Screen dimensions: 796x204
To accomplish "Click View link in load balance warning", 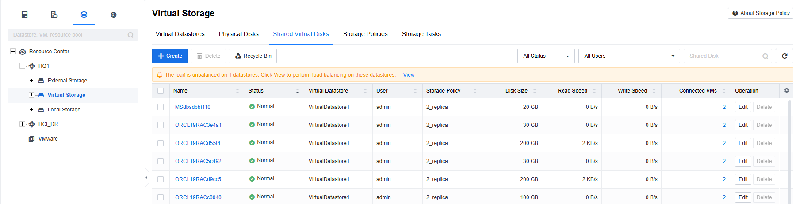I will (x=409, y=75).
